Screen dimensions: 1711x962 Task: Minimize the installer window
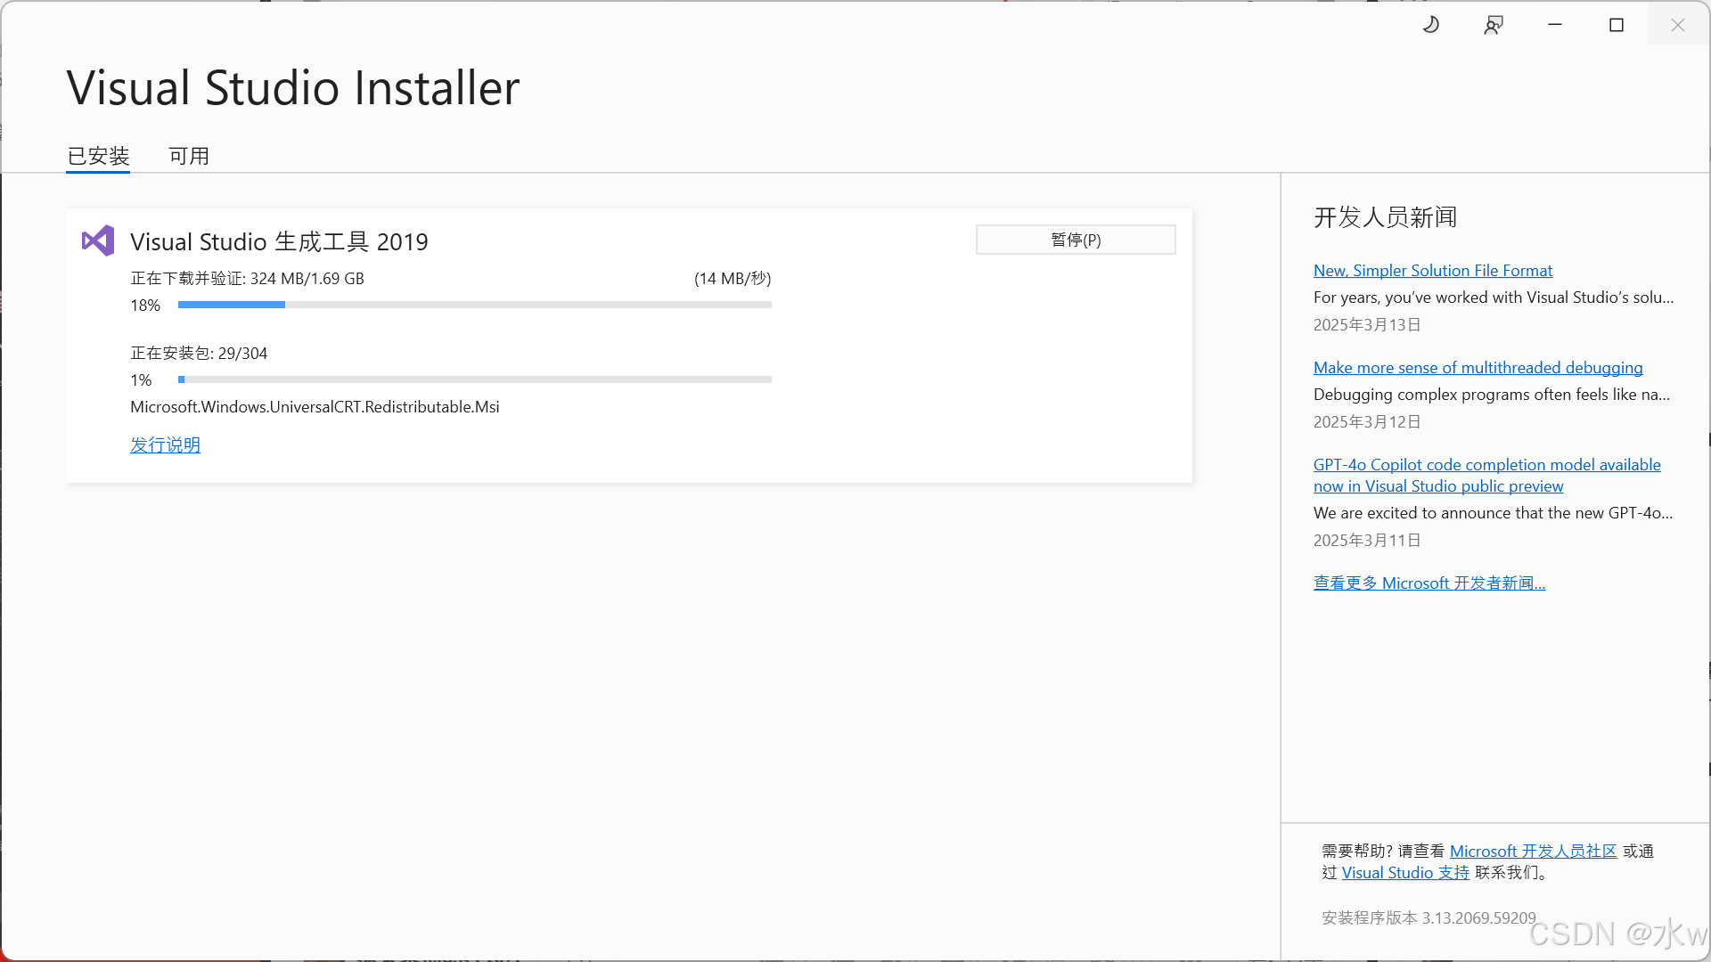tap(1555, 25)
